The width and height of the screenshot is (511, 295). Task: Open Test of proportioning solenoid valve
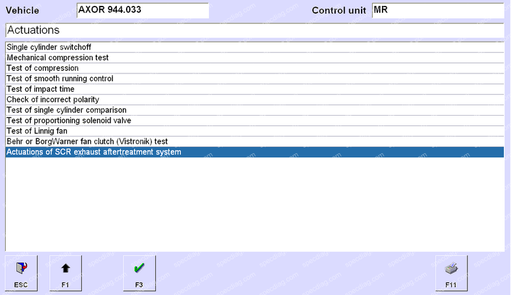69,120
